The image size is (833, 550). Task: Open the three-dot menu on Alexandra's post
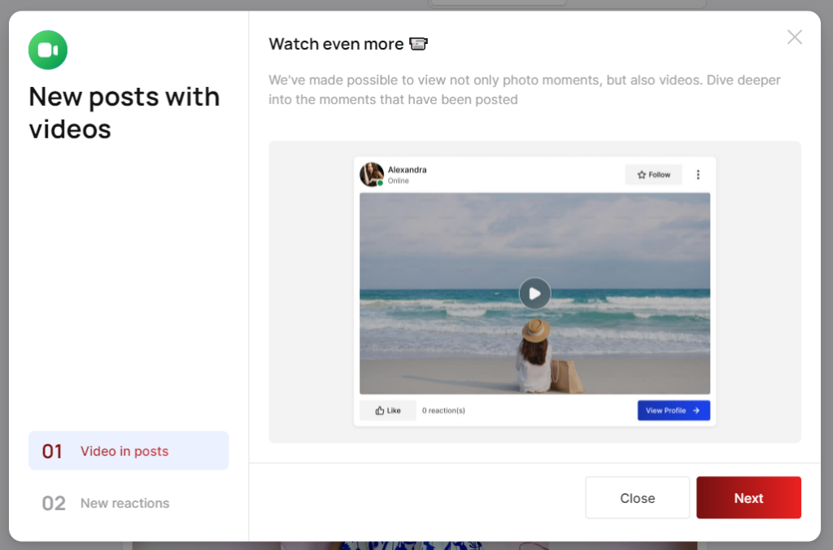point(697,175)
